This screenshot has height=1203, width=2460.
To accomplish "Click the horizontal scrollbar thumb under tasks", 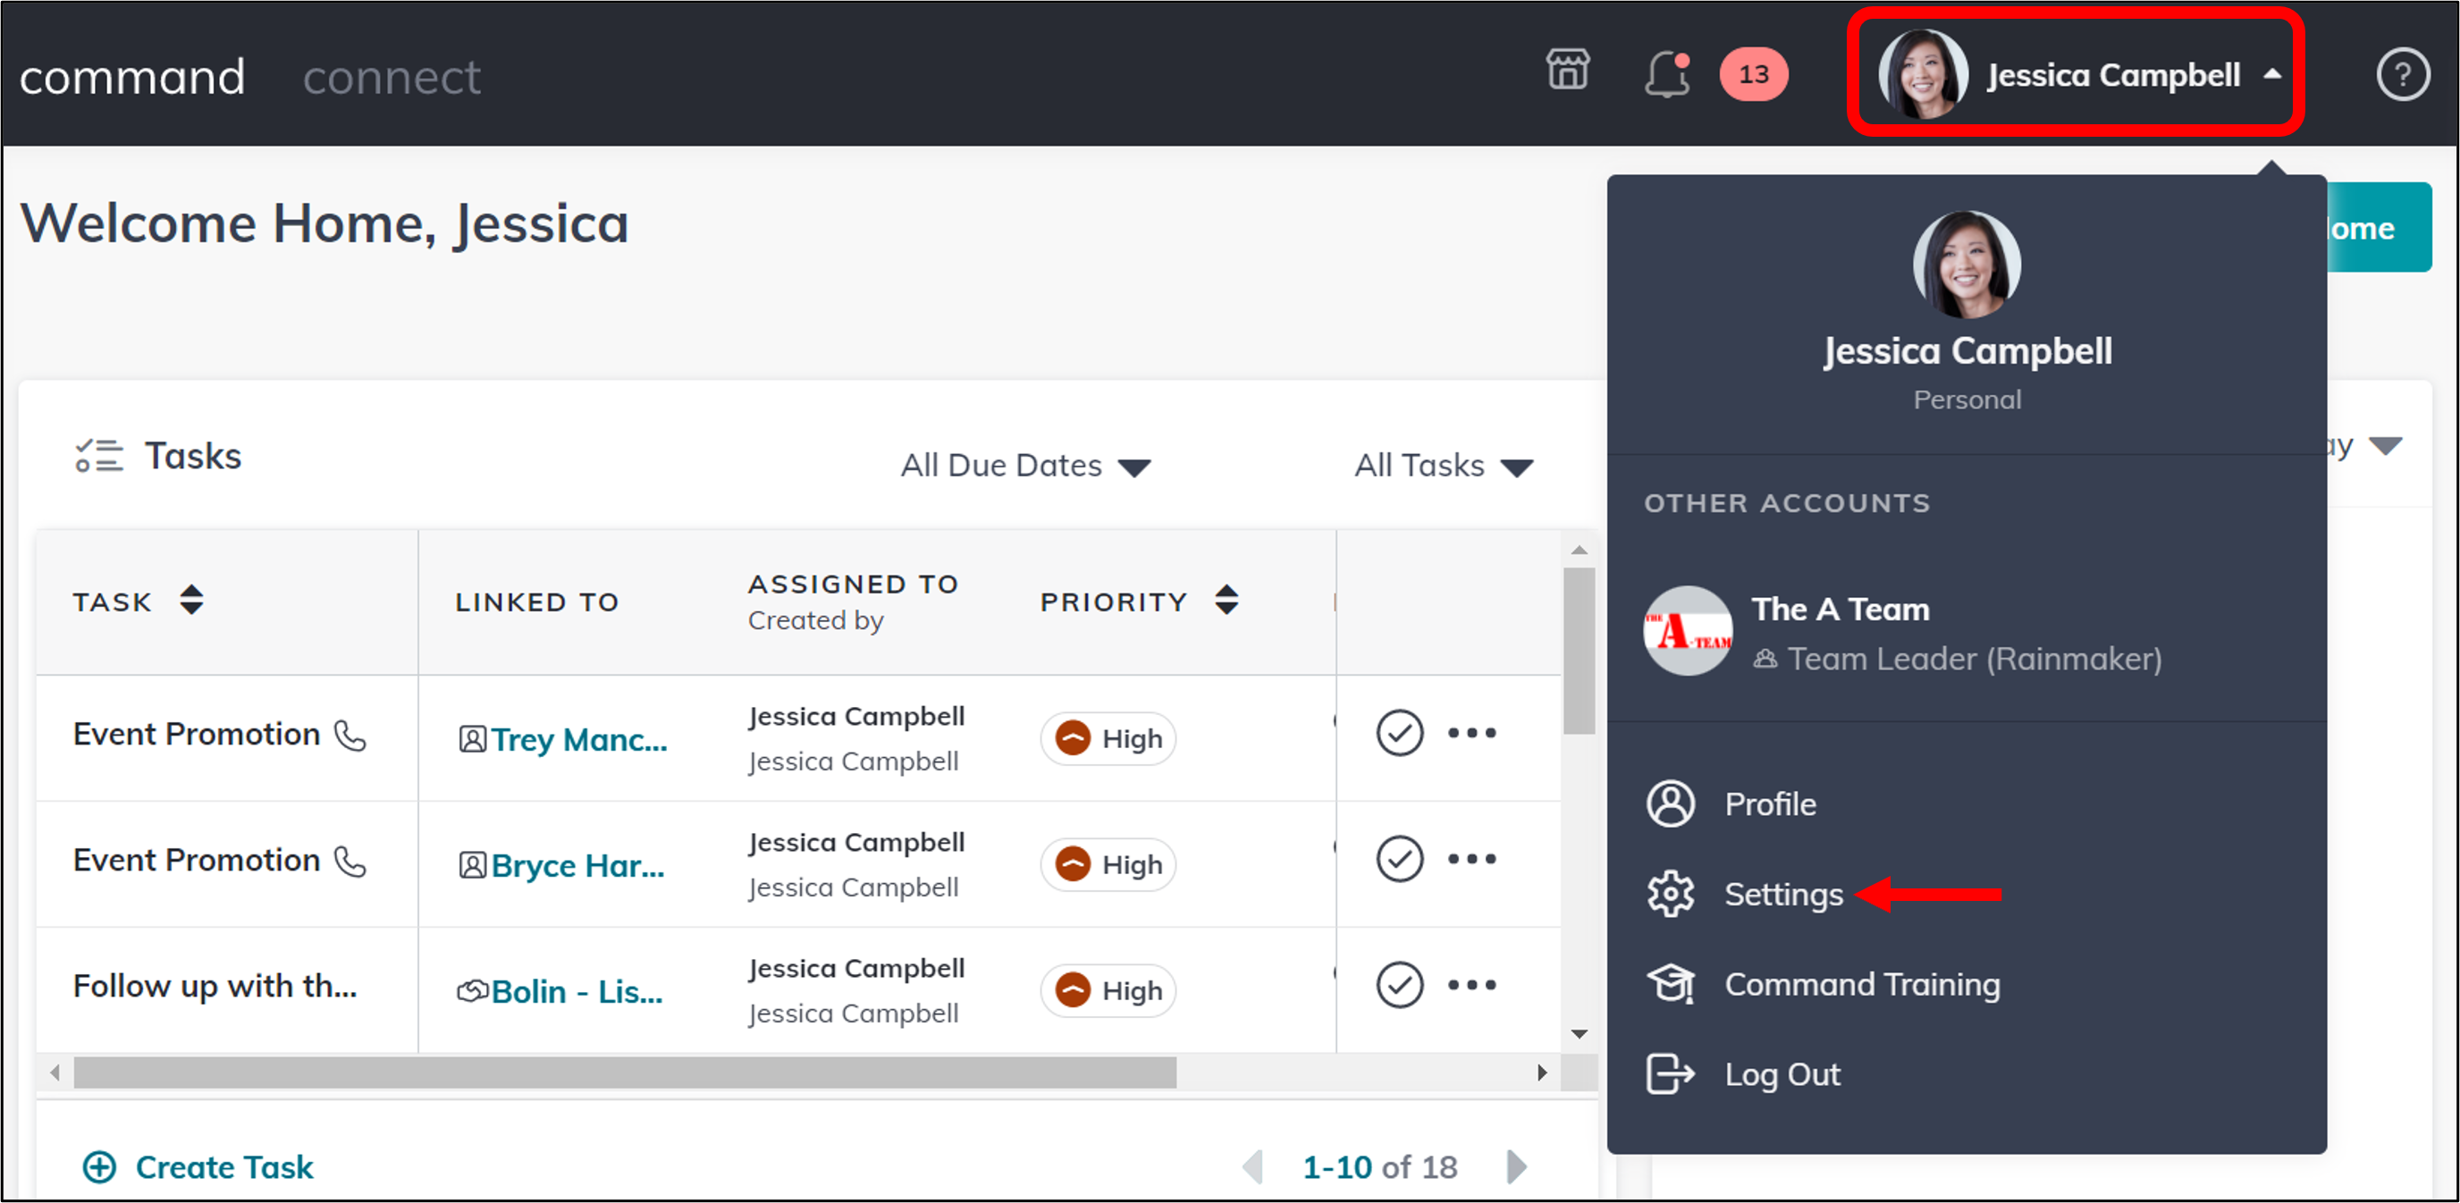I will (x=626, y=1073).
